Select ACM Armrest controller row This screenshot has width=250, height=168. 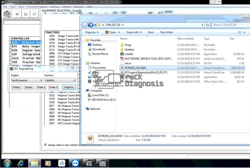[x=25, y=42]
